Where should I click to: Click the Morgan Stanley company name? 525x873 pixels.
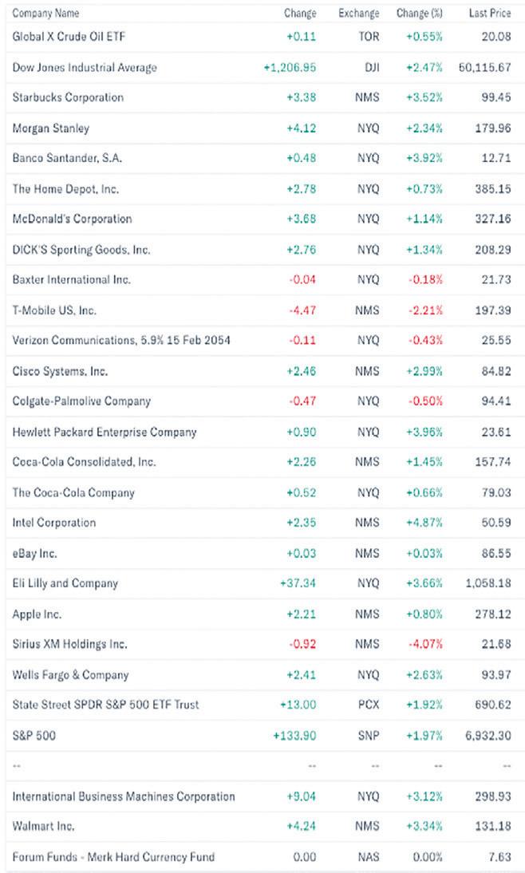pos(51,128)
